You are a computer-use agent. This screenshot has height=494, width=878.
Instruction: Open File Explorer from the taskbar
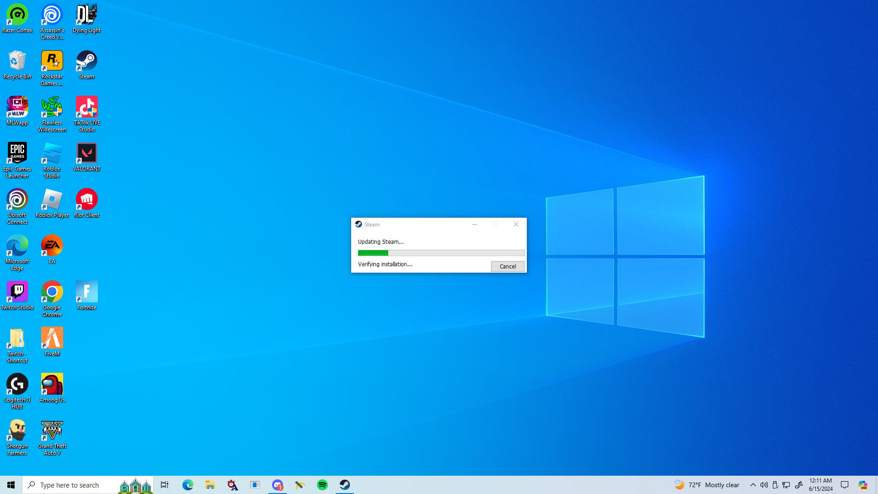pyautogui.click(x=210, y=485)
